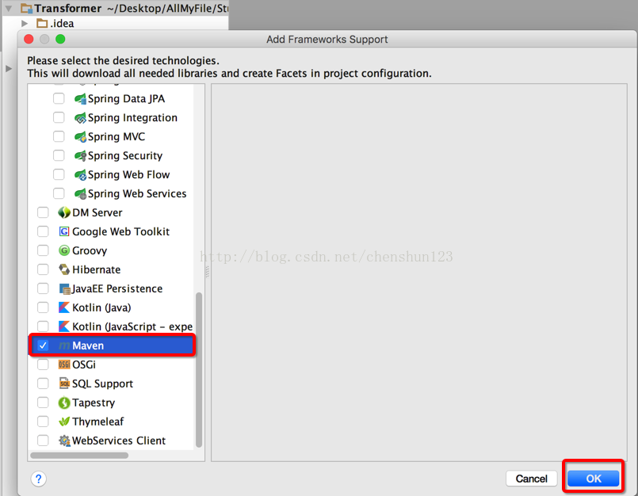
Task: Select the Spring MVC row label
Action: 117,137
